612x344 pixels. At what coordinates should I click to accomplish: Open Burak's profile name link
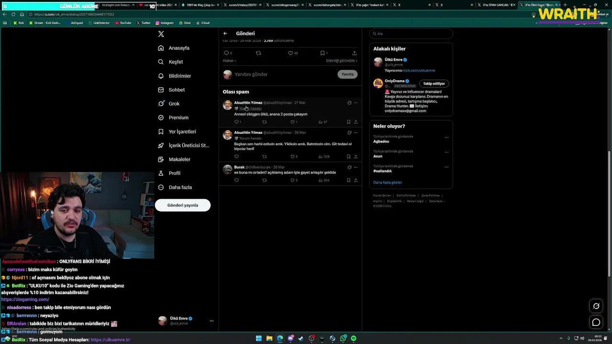click(239, 167)
